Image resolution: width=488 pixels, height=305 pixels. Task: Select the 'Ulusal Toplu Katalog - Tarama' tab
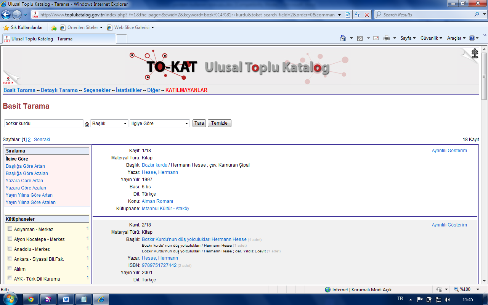[x=59, y=39]
